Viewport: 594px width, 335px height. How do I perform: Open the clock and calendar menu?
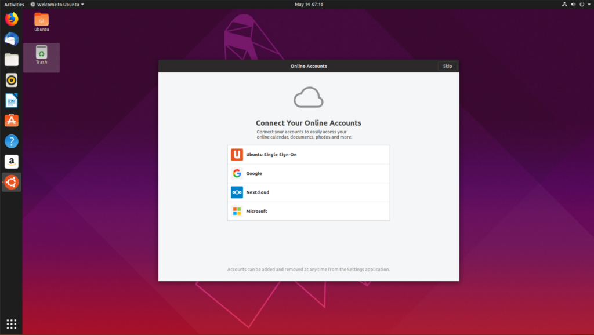coord(309,5)
